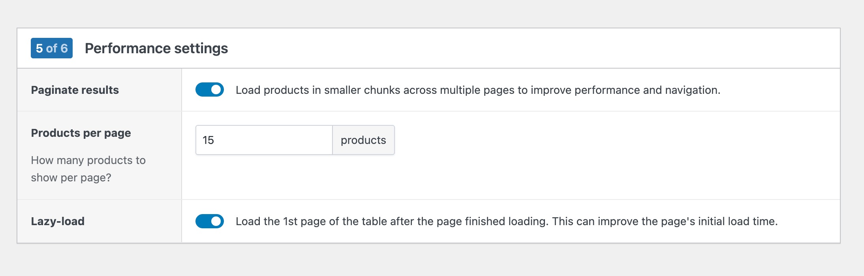
Task: Click empty header area beside Performance settings
Action: point(513,48)
